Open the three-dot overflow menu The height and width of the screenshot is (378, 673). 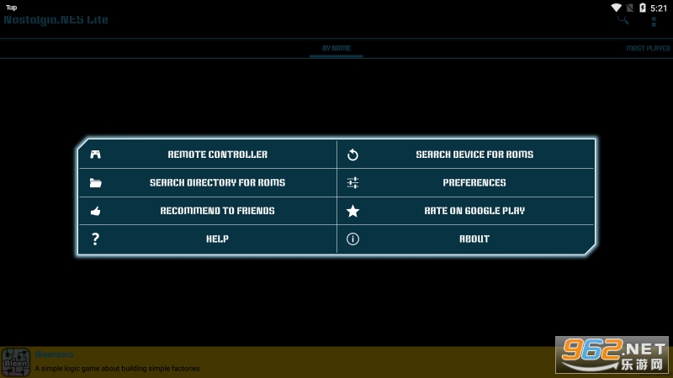[x=654, y=22]
